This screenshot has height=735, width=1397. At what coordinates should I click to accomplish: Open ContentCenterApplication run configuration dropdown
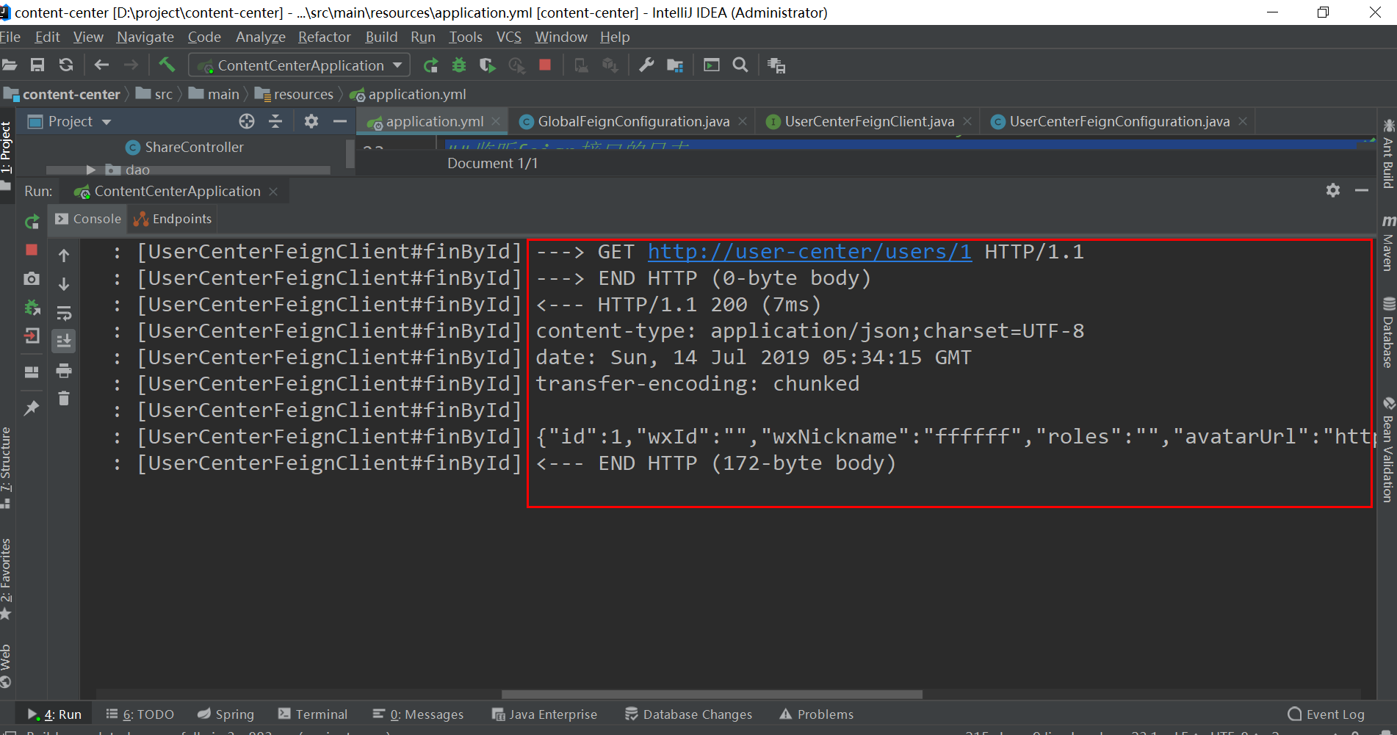[300, 65]
